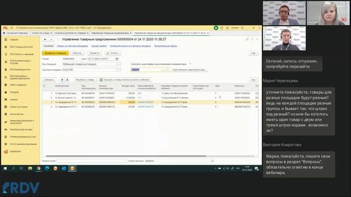Switch to the third open document tab
Image resolution: width=351 pixels, height=197 pixels.
point(71,33)
